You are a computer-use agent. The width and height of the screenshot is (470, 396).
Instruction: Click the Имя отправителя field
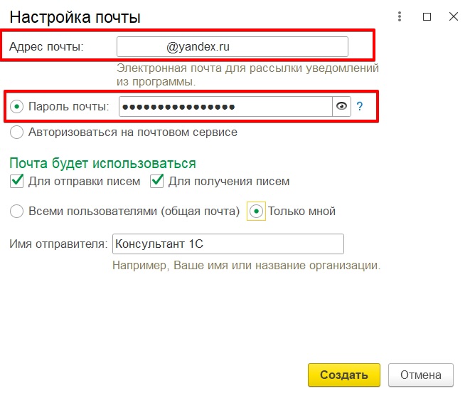point(228,244)
